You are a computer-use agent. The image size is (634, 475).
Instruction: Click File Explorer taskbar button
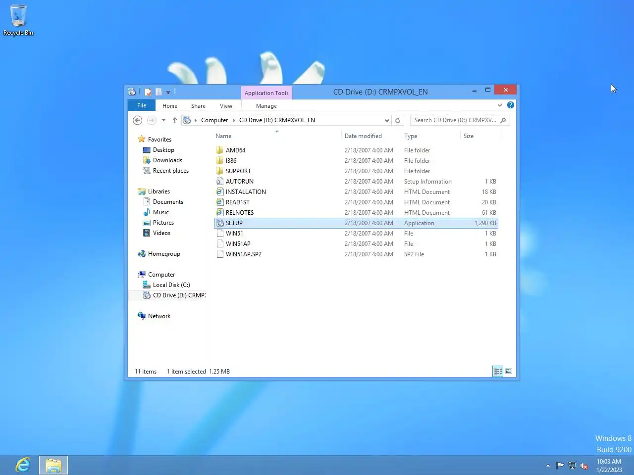tap(53, 465)
